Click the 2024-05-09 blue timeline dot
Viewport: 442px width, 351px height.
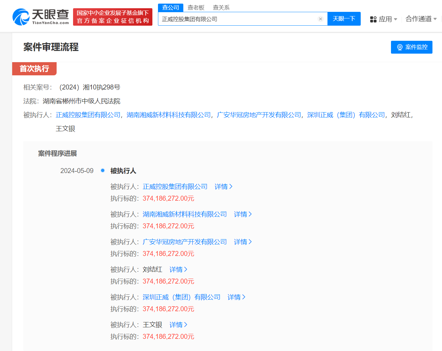103,170
